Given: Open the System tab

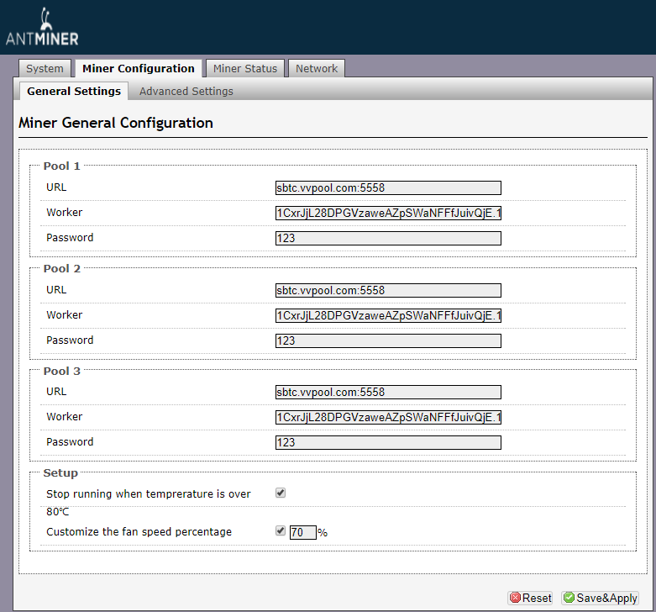Looking at the screenshot, I should pos(45,69).
